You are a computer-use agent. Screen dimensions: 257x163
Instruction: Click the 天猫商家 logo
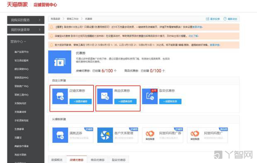(x=17, y=5)
